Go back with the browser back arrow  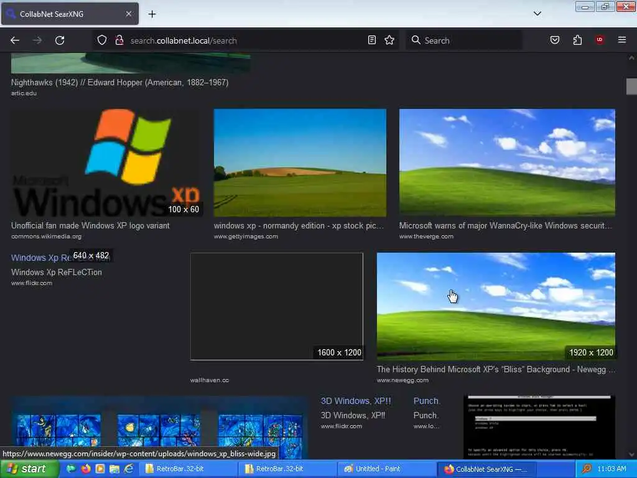(15, 40)
